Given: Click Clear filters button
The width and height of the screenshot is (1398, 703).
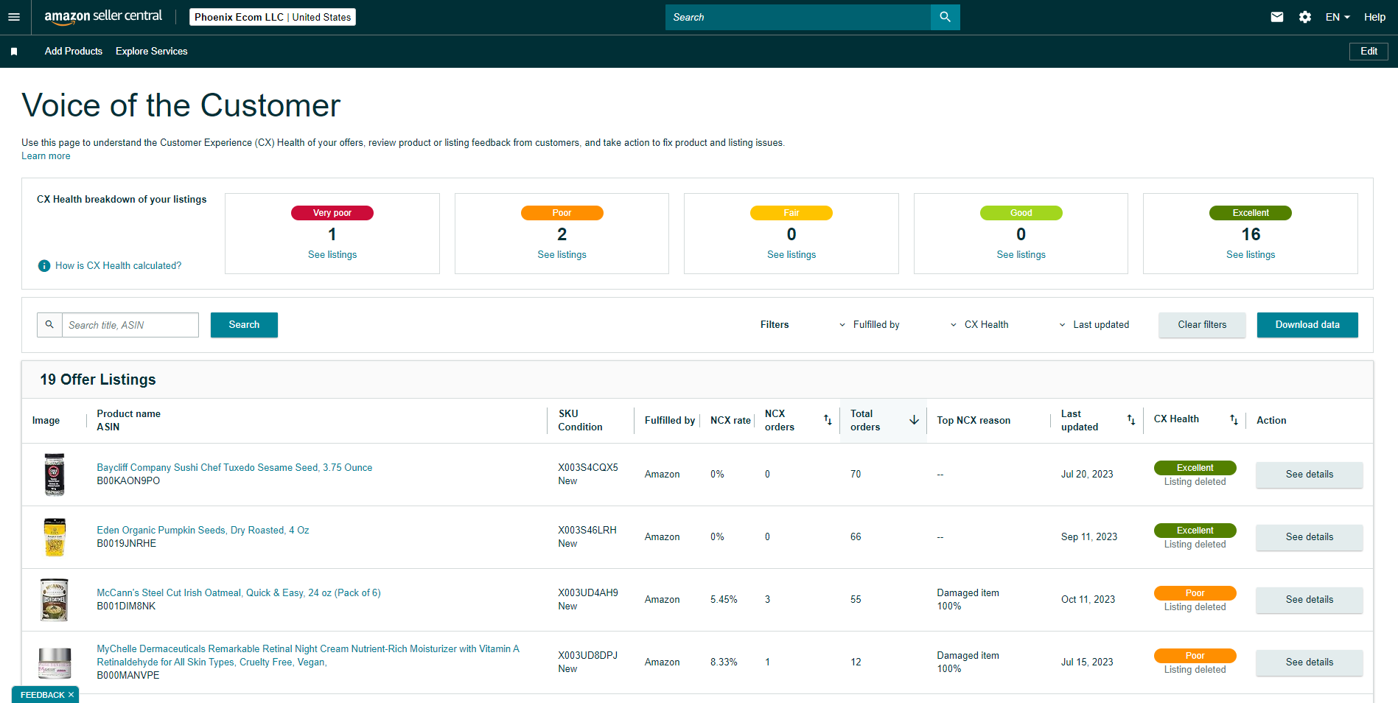Looking at the screenshot, I should (x=1202, y=325).
